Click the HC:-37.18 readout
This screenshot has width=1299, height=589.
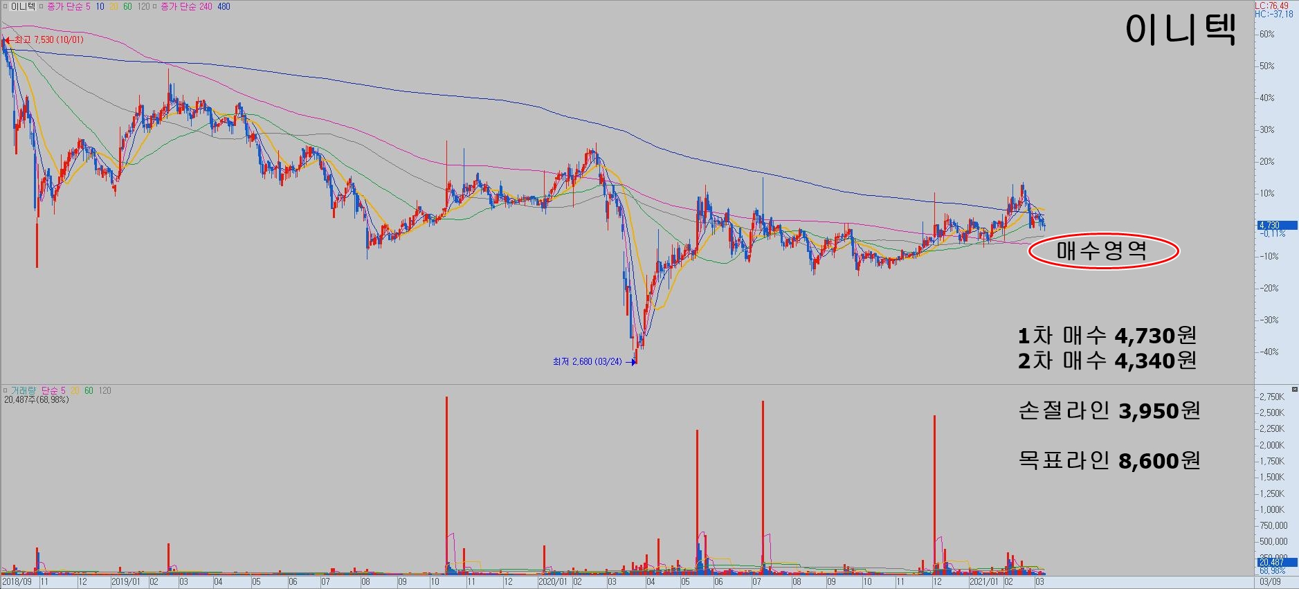point(1274,14)
